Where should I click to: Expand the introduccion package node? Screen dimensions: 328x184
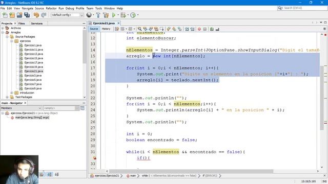[12, 93]
